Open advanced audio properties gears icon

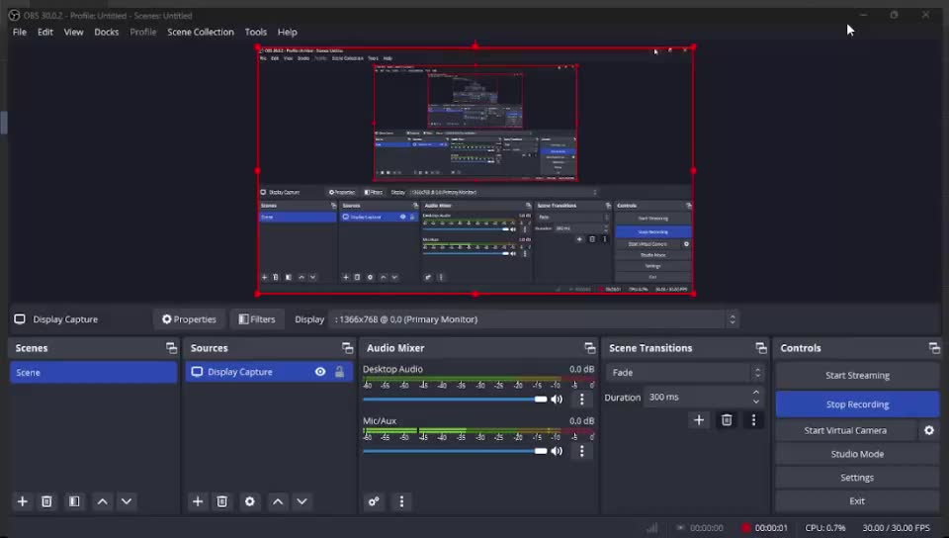pos(374,501)
